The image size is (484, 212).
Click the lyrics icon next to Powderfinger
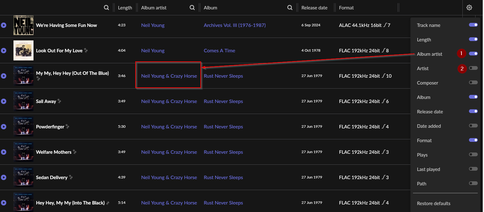(67, 127)
